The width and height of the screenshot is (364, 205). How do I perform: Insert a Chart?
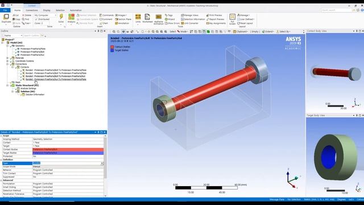(104, 23)
